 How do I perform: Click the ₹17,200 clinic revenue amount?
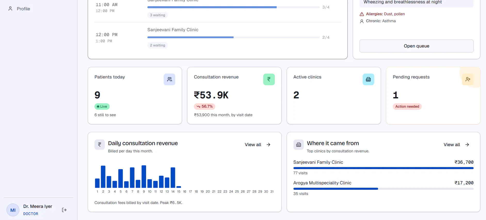pos(464,183)
